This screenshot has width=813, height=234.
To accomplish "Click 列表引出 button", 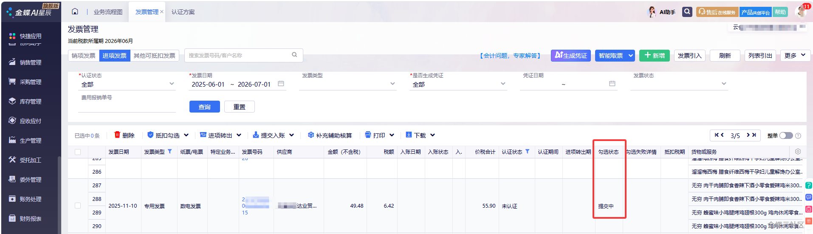I will click(x=760, y=56).
